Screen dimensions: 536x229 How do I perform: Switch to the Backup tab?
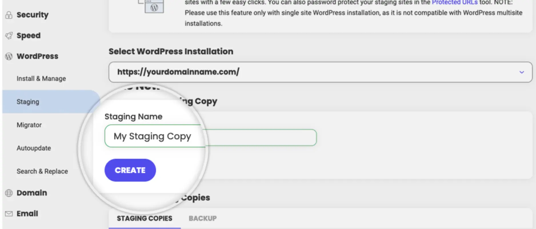pyautogui.click(x=203, y=218)
